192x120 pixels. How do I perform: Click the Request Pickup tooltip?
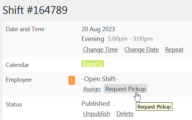point(154,107)
